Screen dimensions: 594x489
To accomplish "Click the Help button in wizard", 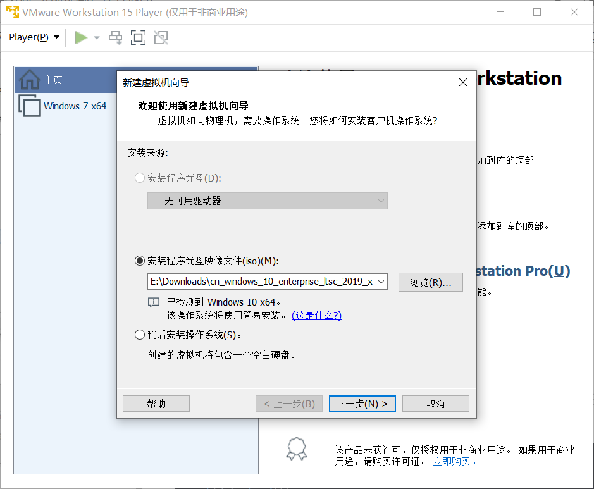I will pyautogui.click(x=156, y=404).
